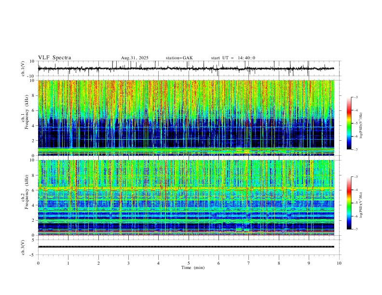The image size is (382, 295).
Task: Click the upper colorbar '-3' tick label
Action: point(356,97)
